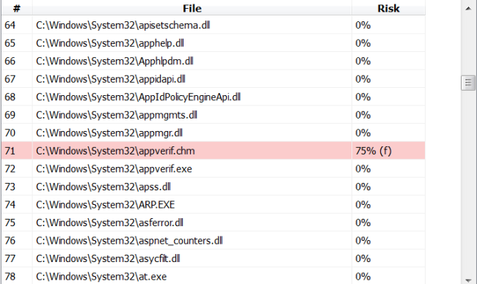Sort the list by the Risk column header
This screenshot has height=284, width=477.
pyautogui.click(x=388, y=8)
